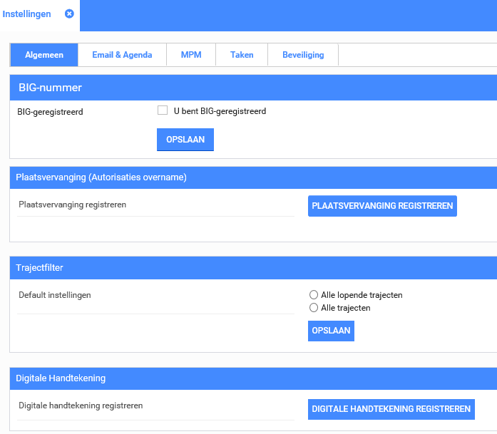Click the left-hand 'BIG-geregistreerd' field label
Image resolution: width=497 pixels, height=434 pixels.
[x=50, y=112]
